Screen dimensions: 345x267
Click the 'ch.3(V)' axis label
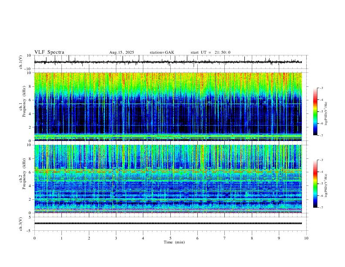pyautogui.click(x=21, y=224)
